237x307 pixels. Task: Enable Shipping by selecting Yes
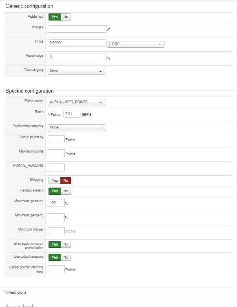[x=54, y=180]
